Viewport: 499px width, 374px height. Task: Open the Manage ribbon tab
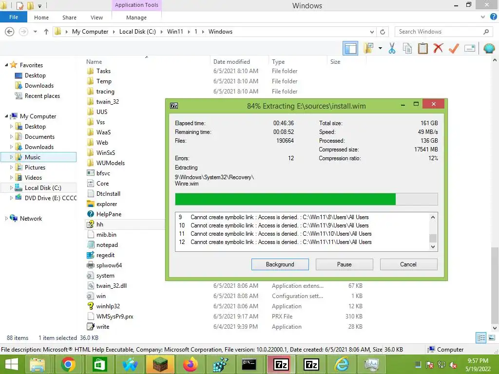[136, 18]
